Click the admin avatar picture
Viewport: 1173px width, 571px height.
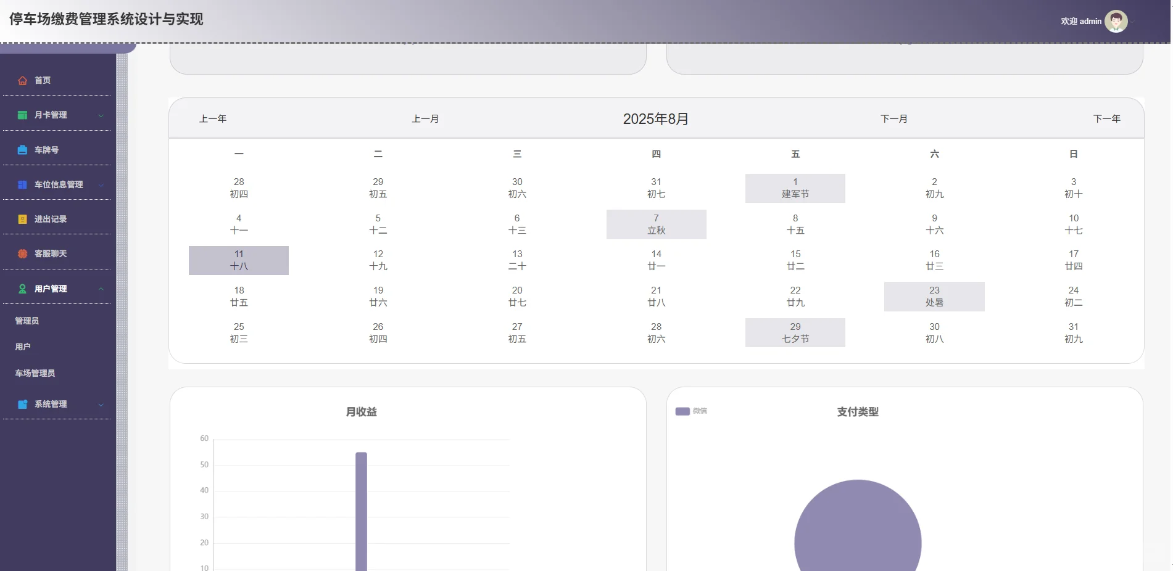(1116, 21)
